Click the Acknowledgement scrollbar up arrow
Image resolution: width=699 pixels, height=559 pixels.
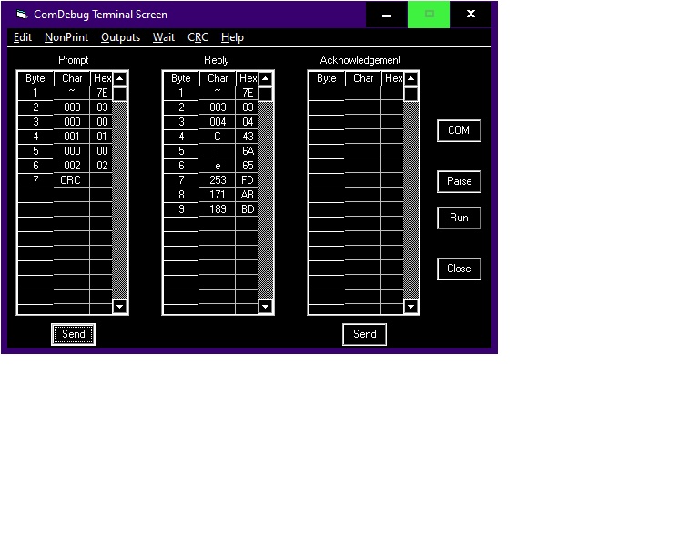(411, 79)
